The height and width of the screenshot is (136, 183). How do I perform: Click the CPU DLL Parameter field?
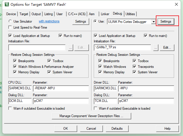coord(61,88)
